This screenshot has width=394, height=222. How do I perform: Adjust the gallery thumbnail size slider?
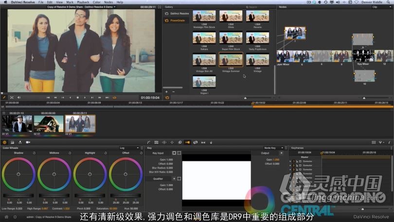click(x=245, y=98)
